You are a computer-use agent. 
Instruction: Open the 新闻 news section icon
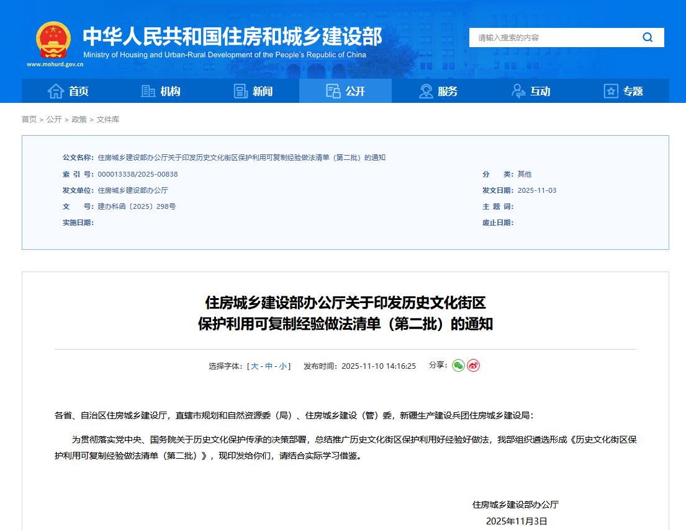coord(241,91)
